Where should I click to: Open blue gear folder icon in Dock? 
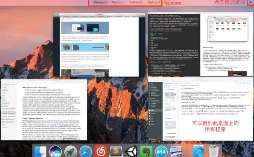click(x=198, y=151)
